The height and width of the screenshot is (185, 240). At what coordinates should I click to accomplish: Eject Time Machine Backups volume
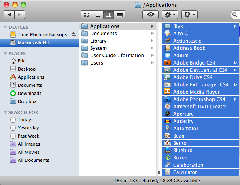point(74,34)
